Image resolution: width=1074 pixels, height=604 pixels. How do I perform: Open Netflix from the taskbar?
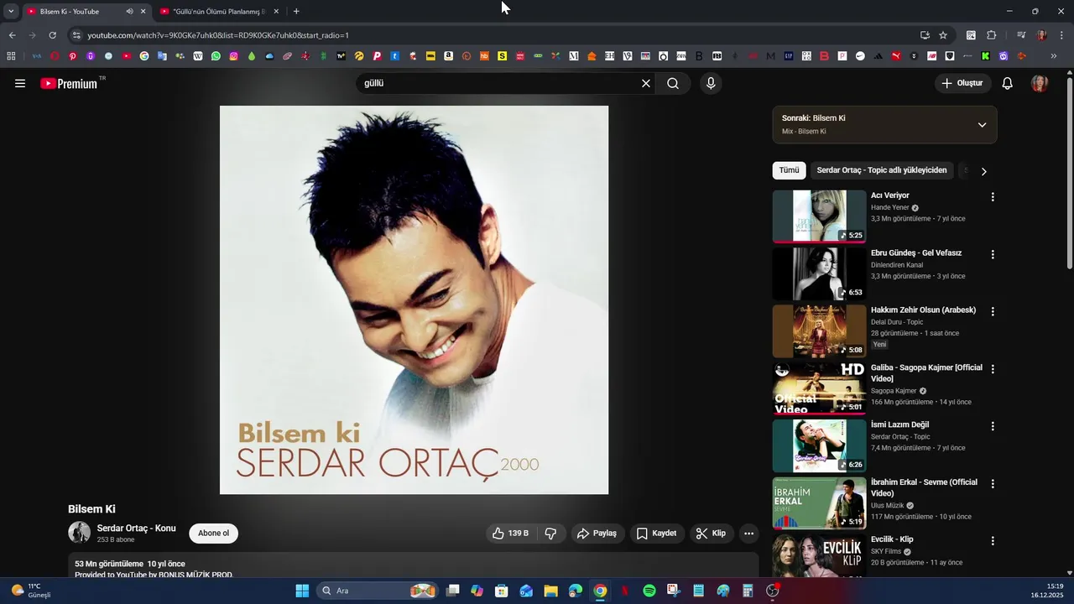[x=624, y=591]
